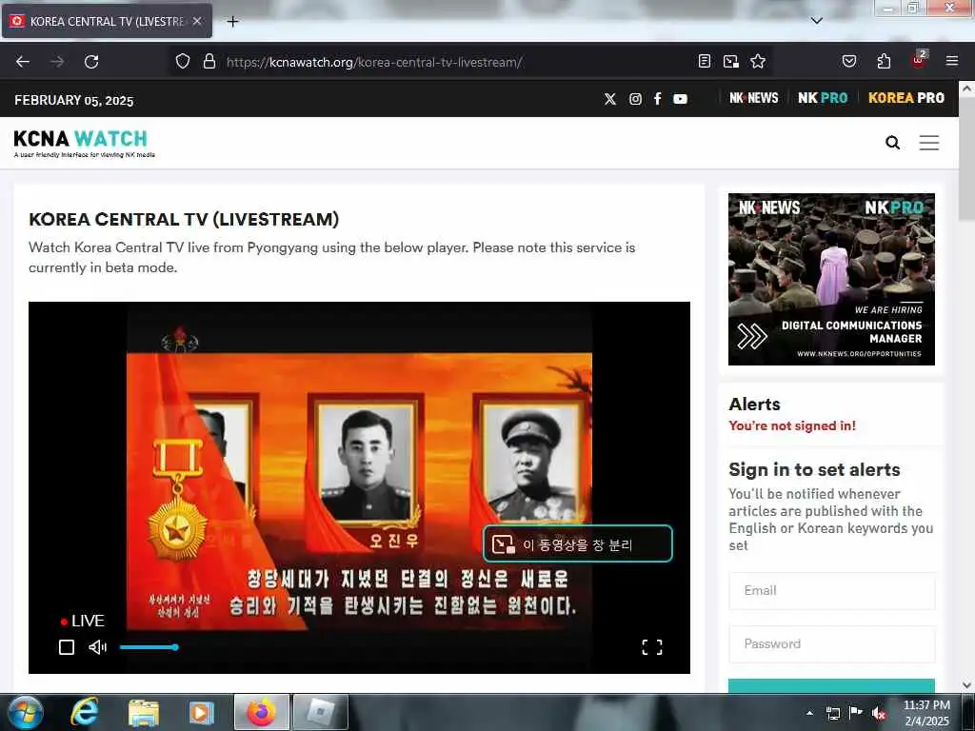This screenshot has height=731, width=975.
Task: Open the Firefox hamburger application menu
Action: pos(952,62)
